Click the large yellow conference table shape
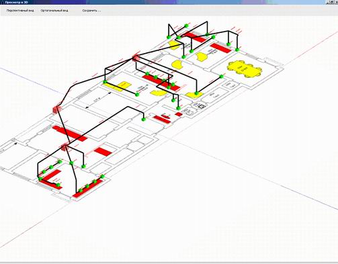 [x=245, y=69]
